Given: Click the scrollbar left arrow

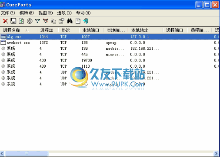Looking at the screenshot, I should (2, 154).
